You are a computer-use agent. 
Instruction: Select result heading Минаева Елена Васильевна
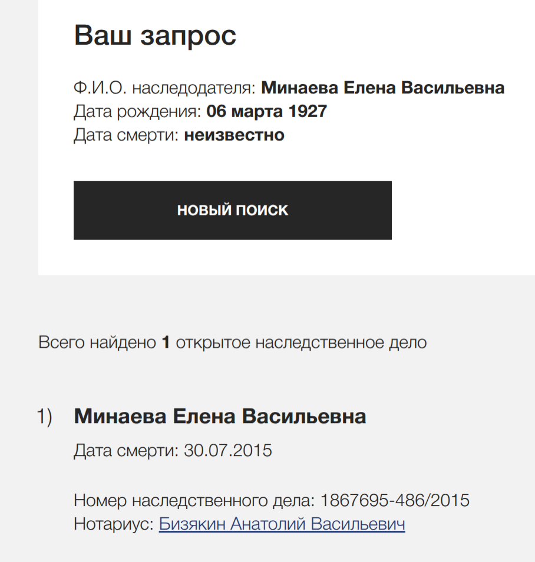(220, 417)
